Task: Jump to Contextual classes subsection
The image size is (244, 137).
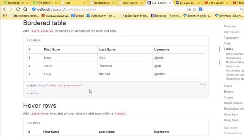Action: (235, 75)
